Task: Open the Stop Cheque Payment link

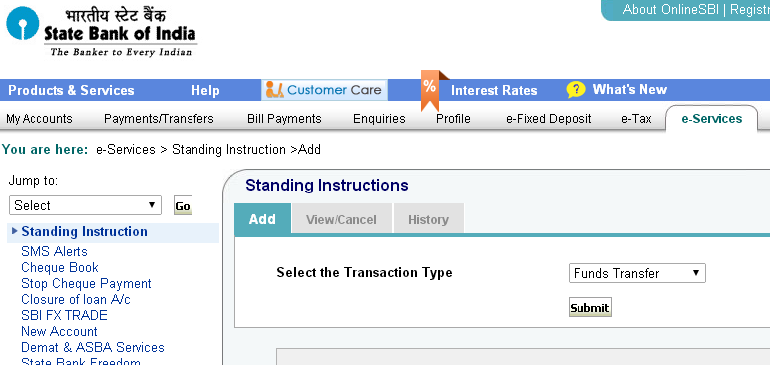Action: click(x=86, y=284)
